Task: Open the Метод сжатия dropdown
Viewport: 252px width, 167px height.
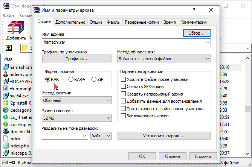Action: click(x=77, y=100)
